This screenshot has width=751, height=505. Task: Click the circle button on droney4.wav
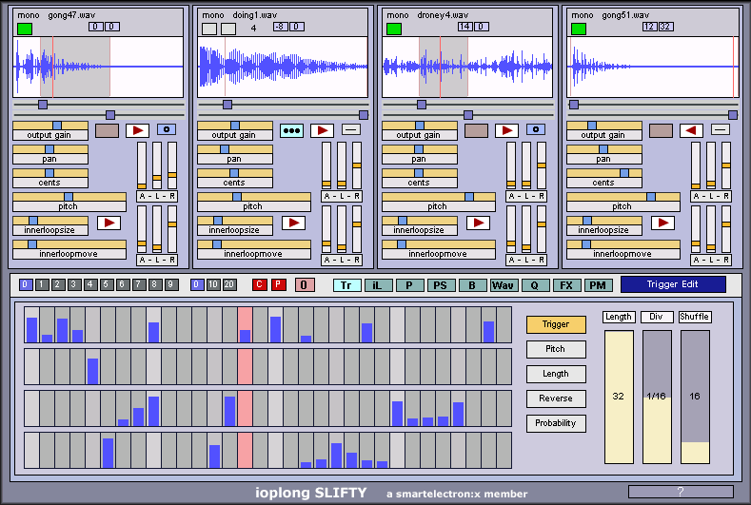(x=536, y=129)
